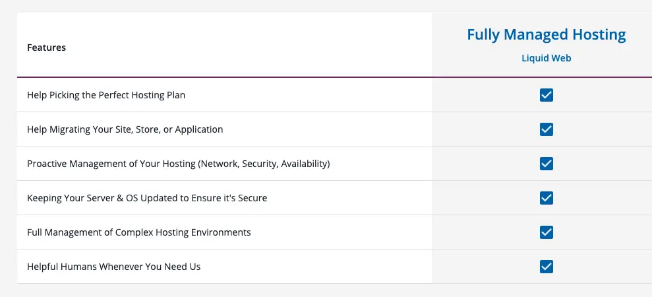Toggle the Helpful Humans Whenever You Need Us checkmark

[x=547, y=266]
